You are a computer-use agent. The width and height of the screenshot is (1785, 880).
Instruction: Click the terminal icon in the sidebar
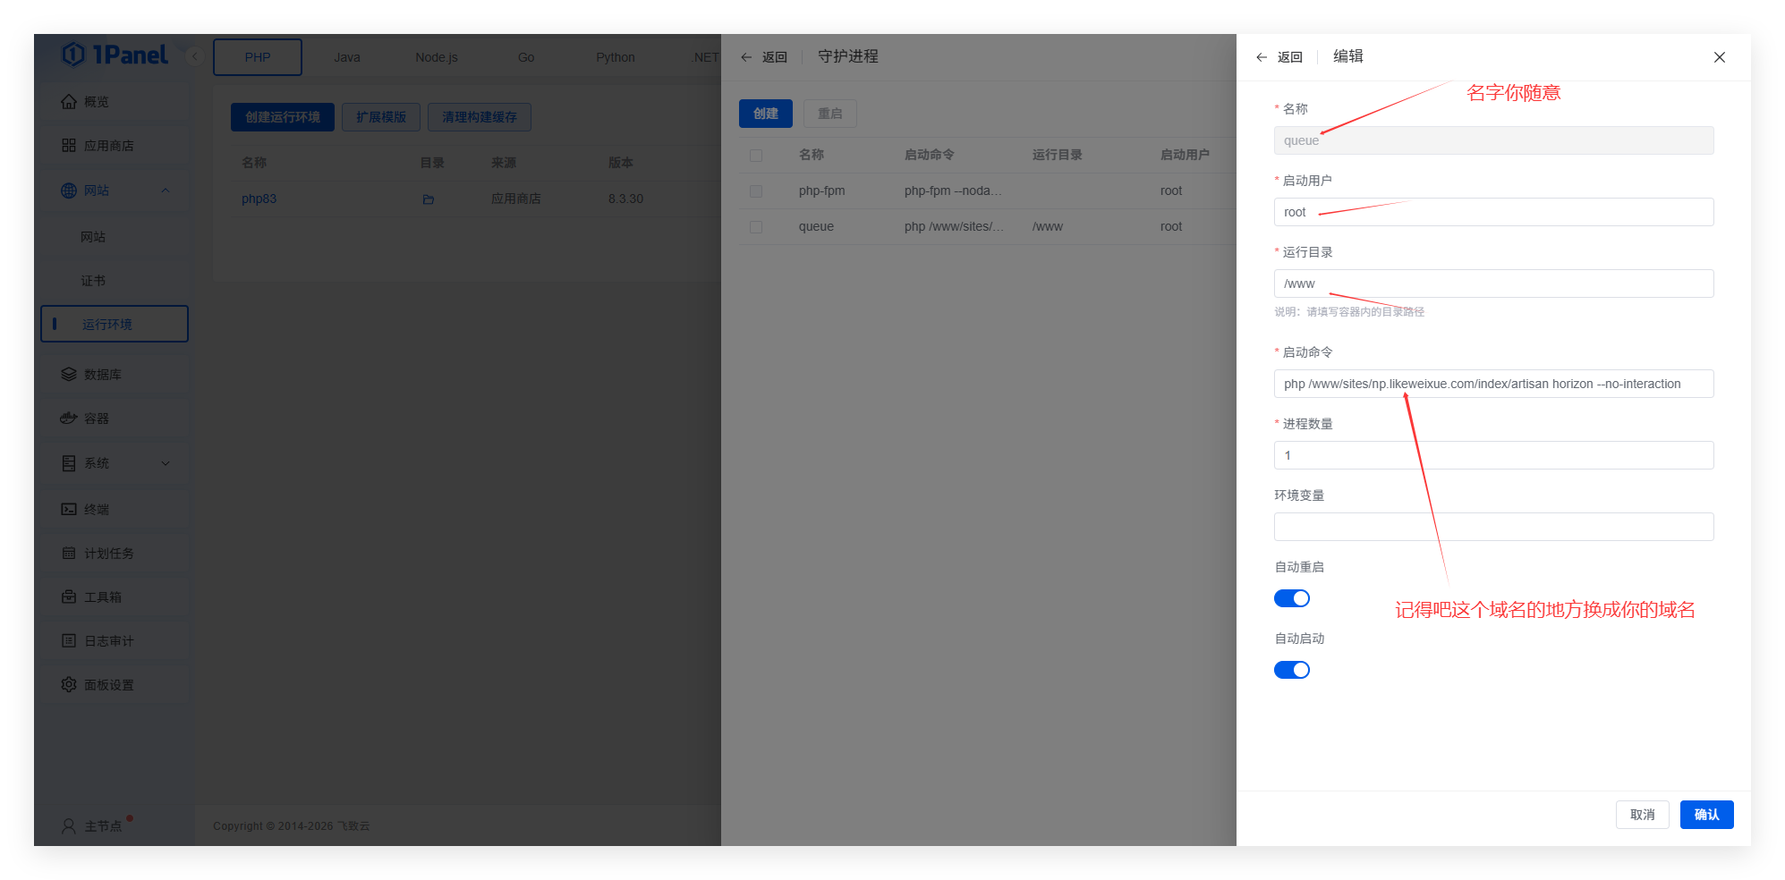[69, 509]
